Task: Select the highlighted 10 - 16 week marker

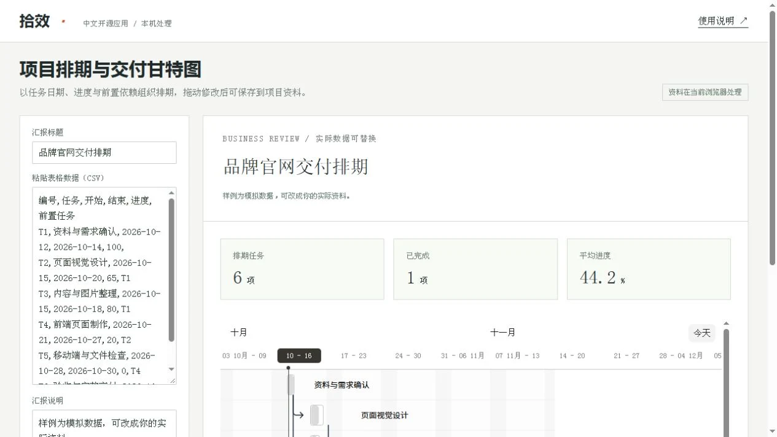Action: tap(299, 356)
